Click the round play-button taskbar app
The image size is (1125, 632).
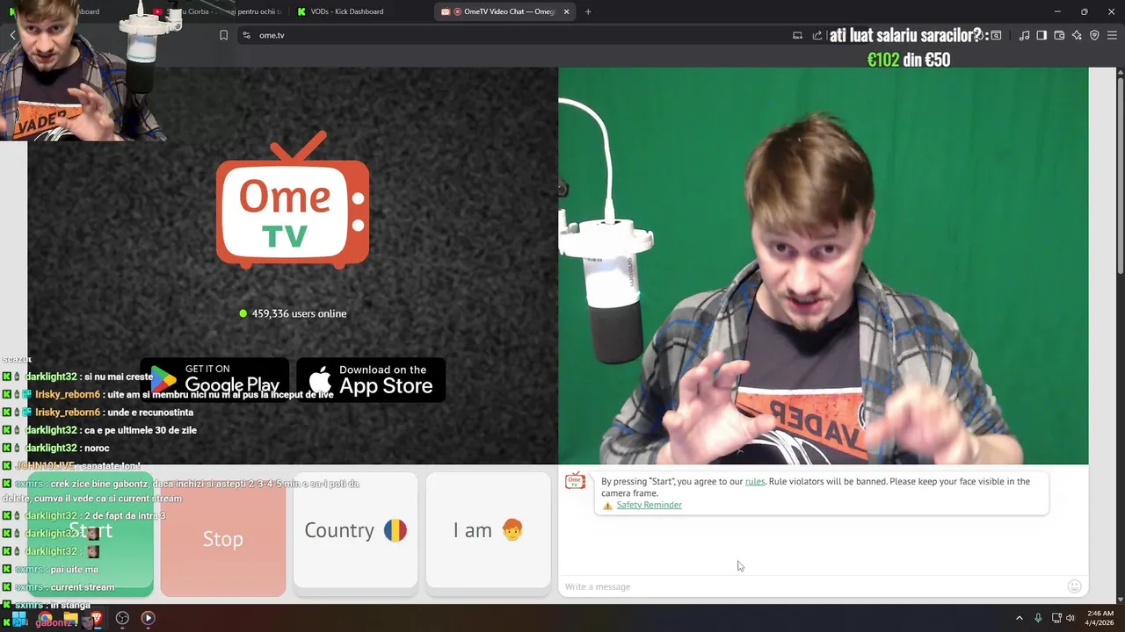[x=148, y=618]
